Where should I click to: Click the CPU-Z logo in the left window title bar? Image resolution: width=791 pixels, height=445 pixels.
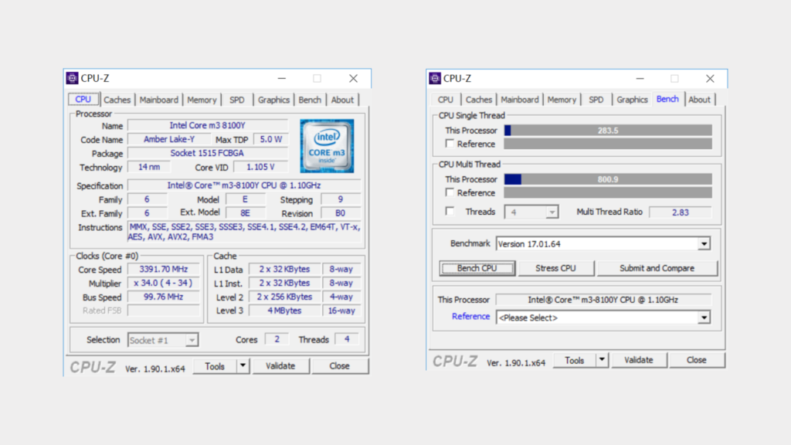pos(73,78)
